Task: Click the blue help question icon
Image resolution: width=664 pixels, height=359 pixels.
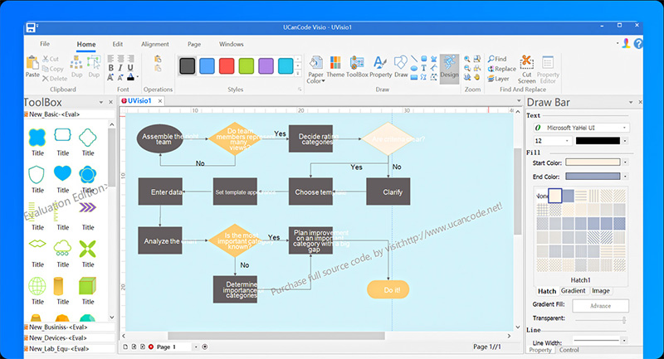Action: point(638,44)
